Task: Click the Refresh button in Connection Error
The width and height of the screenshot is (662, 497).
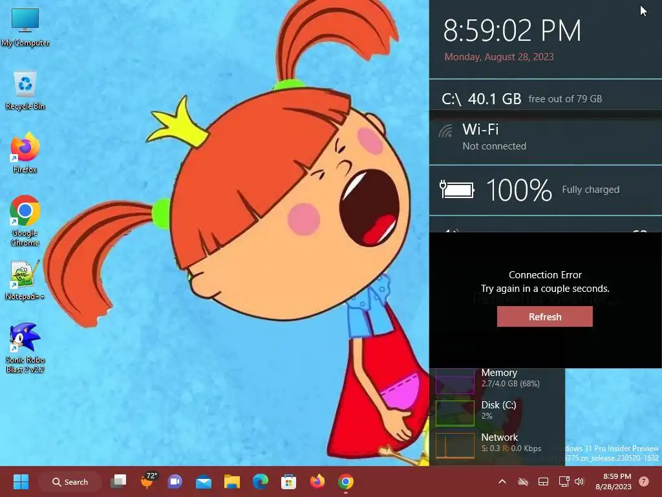Action: (x=544, y=316)
